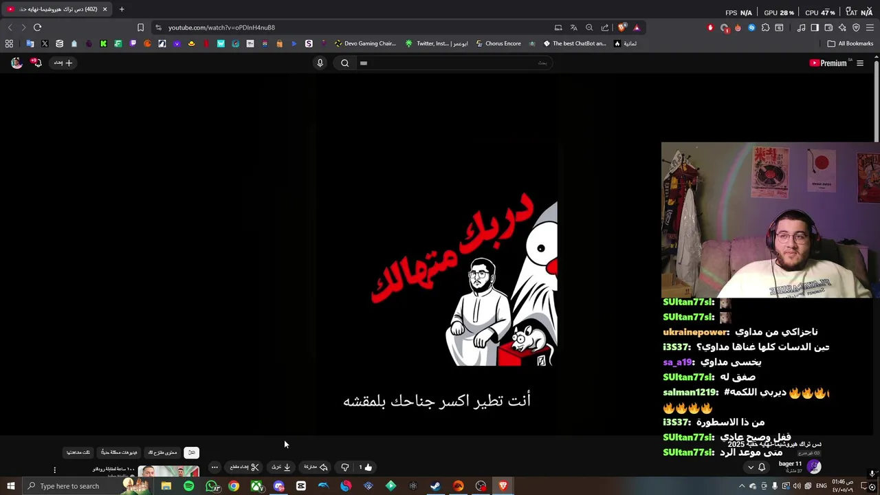Viewport: 880px width, 495px height.
Task: Like the video with thumbs up
Action: pos(366,467)
